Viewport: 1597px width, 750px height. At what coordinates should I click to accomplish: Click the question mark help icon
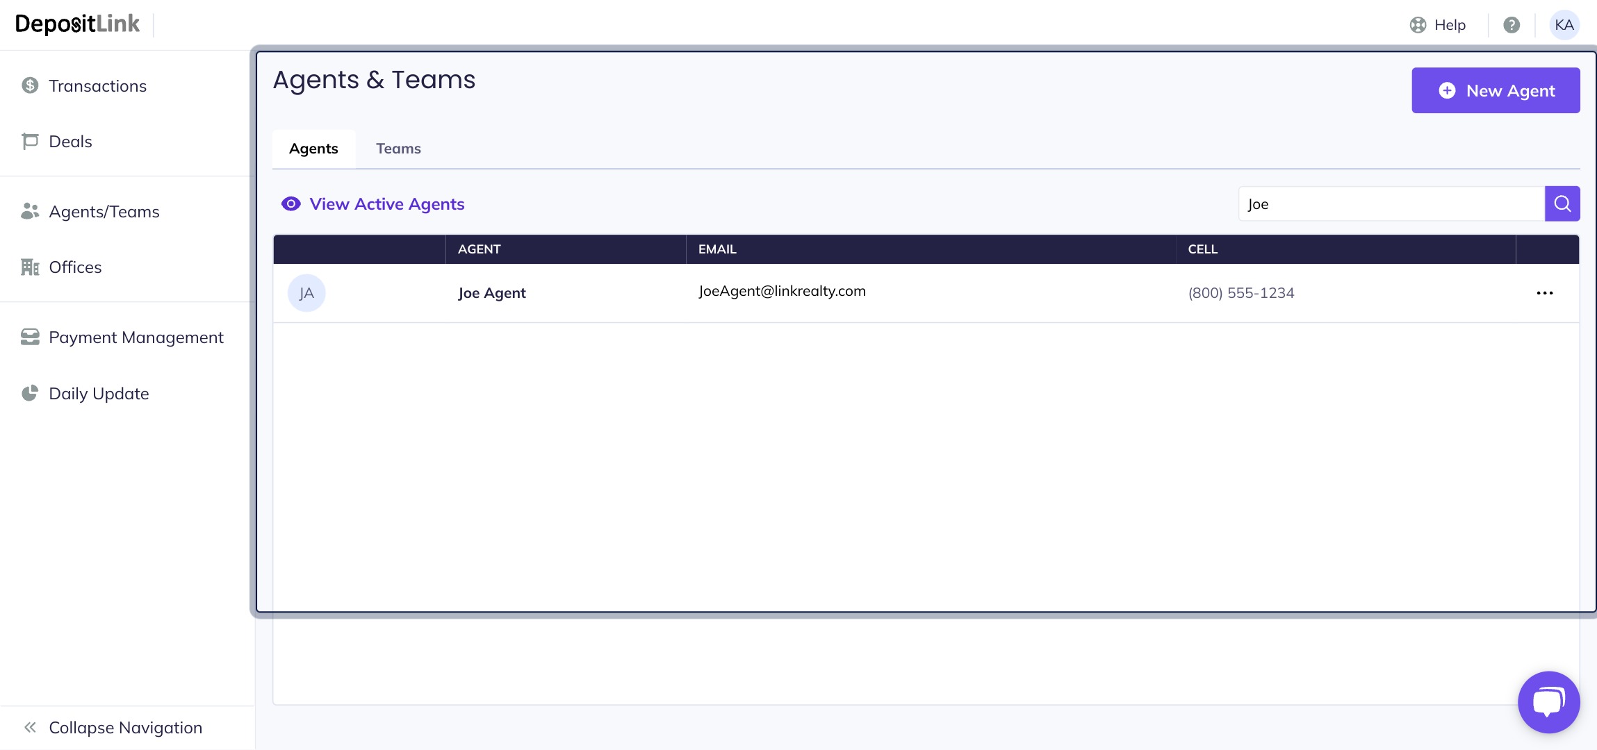pos(1512,25)
